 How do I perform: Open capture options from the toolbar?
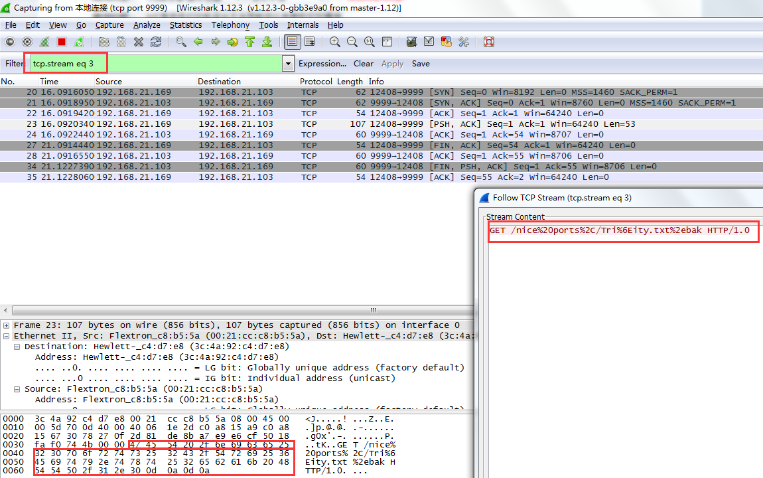[x=27, y=42]
